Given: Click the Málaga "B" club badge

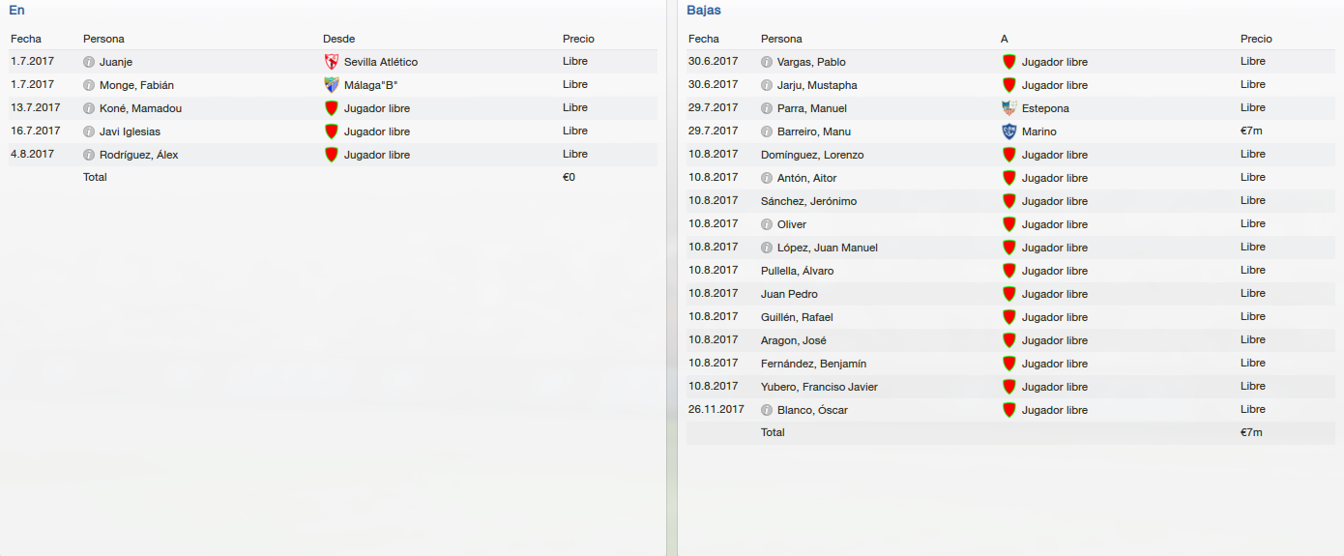Looking at the screenshot, I should click(332, 85).
